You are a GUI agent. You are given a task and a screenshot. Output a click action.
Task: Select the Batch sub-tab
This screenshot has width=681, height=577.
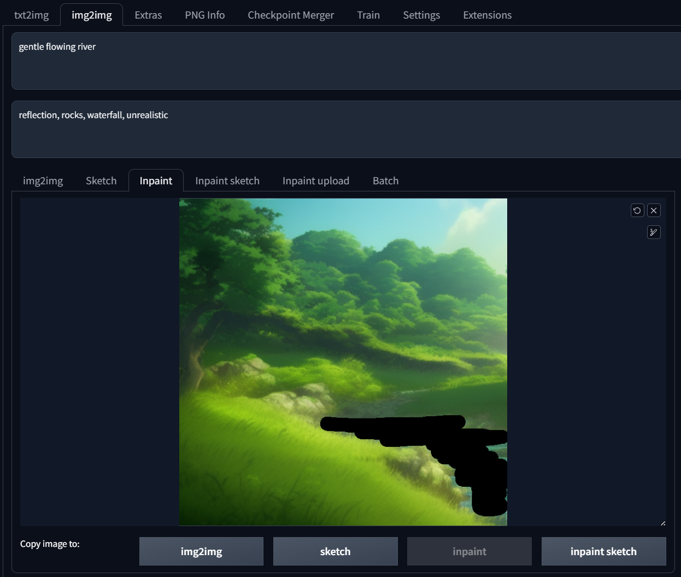coord(385,180)
